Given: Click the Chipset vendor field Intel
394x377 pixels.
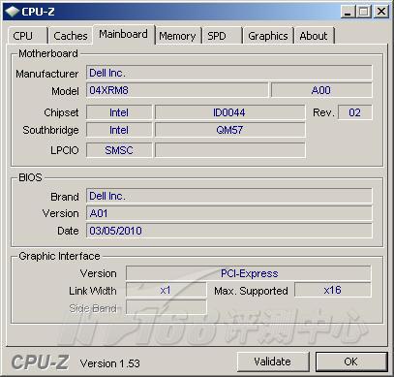Looking at the screenshot, I should (119, 112).
